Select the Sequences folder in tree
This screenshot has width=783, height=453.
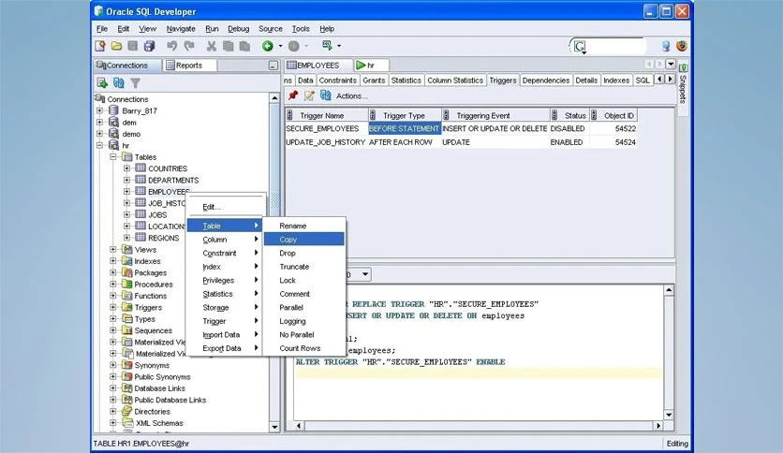[153, 330]
